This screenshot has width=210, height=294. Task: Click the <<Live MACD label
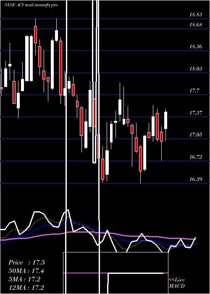coord(177,283)
